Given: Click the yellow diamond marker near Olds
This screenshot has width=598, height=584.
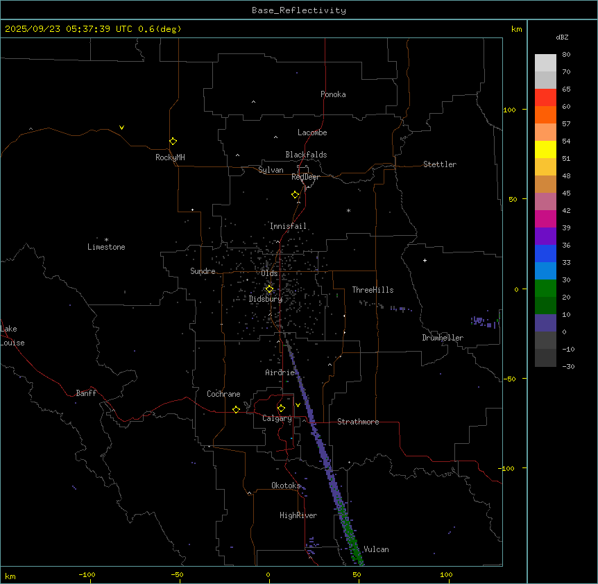Looking at the screenshot, I should [269, 289].
